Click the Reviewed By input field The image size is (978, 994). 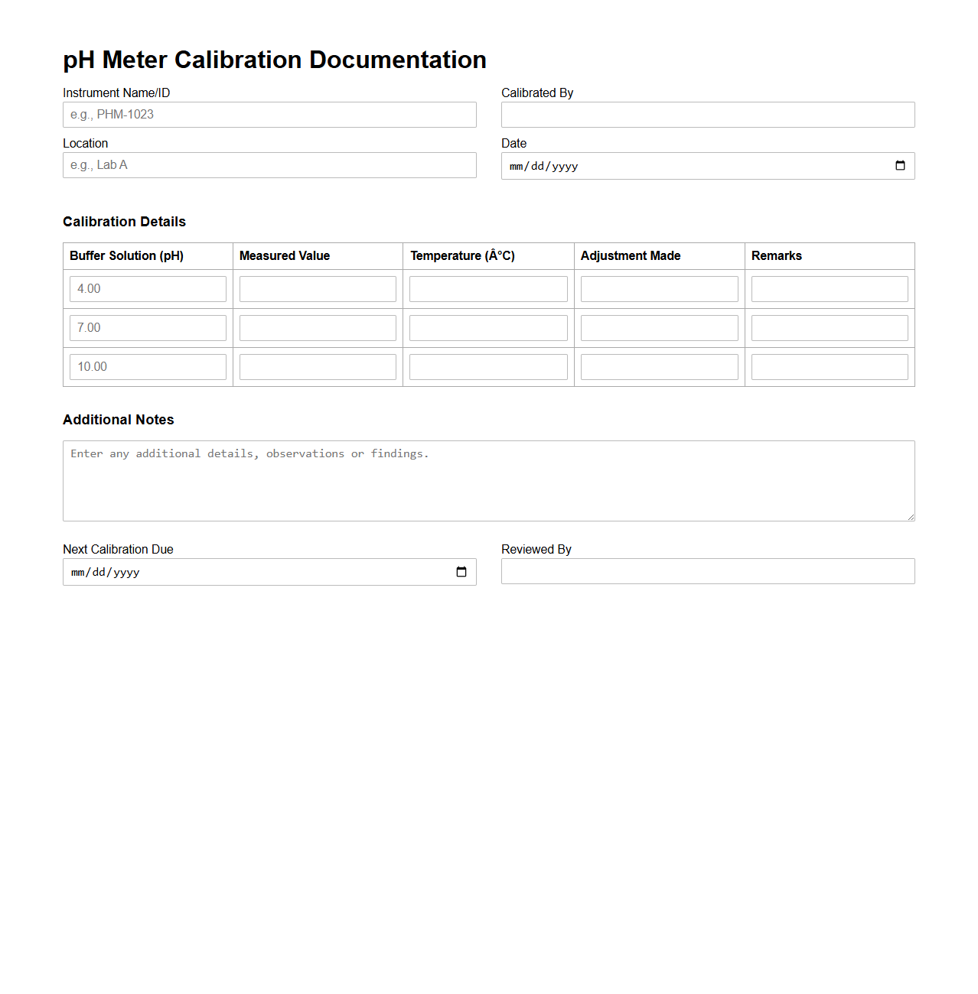[x=707, y=571]
